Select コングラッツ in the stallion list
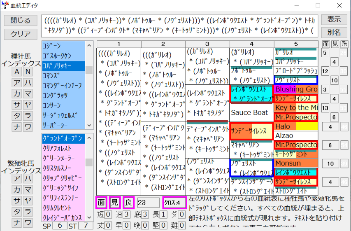This screenshot has height=231, width=351. (x=63, y=95)
